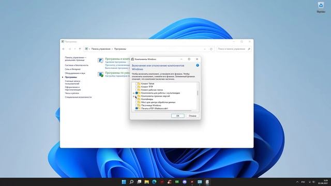Open recent locations dropdown in Control Panel
This screenshot has height=186, width=331.
pos(75,49)
